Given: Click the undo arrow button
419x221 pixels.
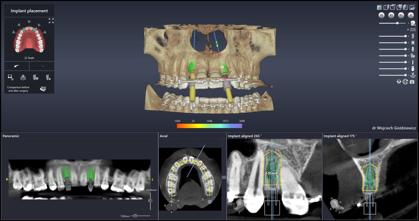Looking at the screenshot, I should click(x=17, y=66).
